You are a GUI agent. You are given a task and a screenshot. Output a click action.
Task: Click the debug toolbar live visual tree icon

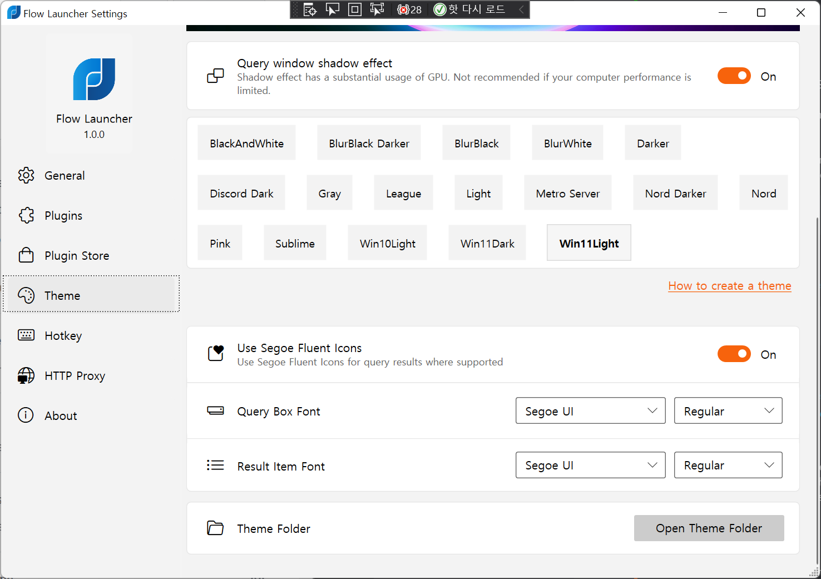(310, 9)
